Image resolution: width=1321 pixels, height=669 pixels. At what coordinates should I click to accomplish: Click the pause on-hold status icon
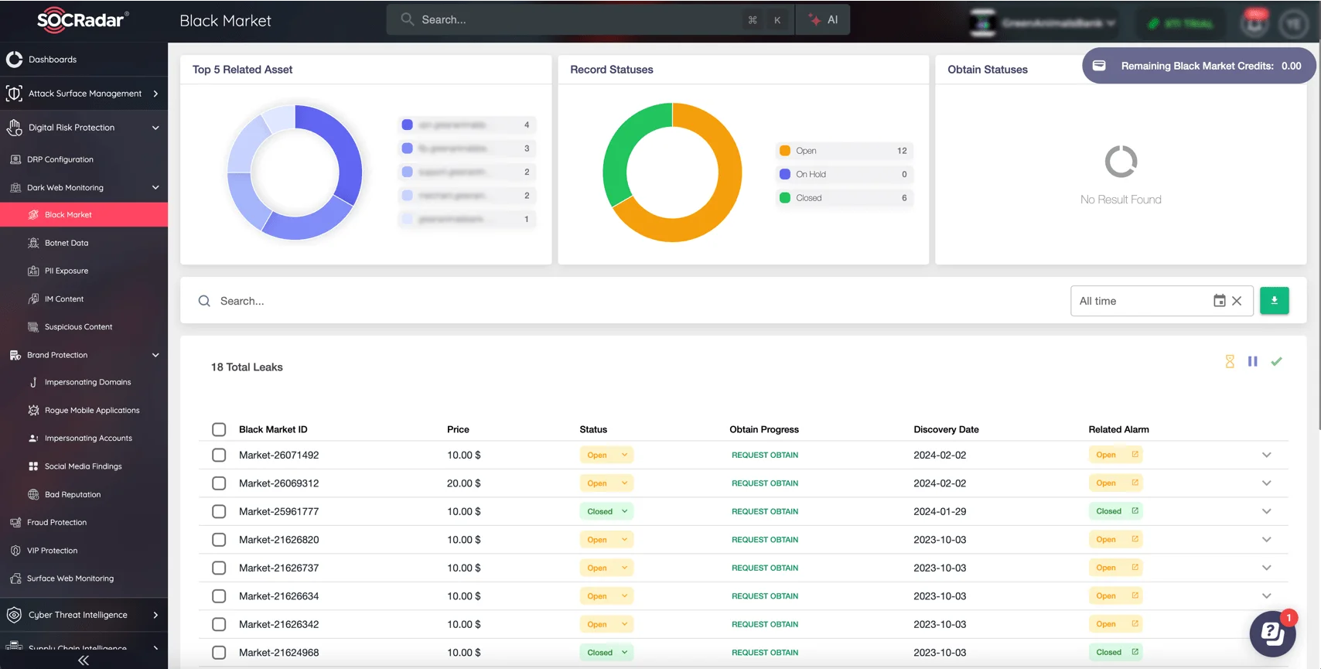(1253, 361)
